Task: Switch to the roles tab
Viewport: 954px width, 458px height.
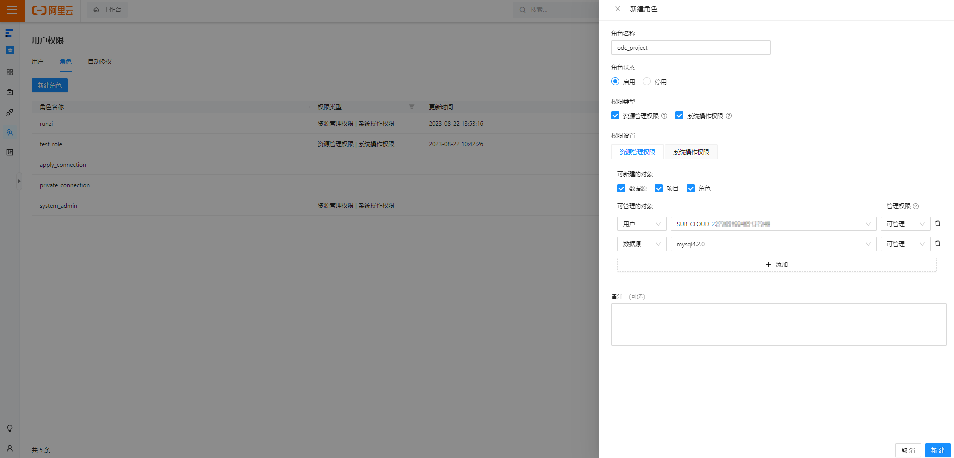Action: pyautogui.click(x=66, y=62)
